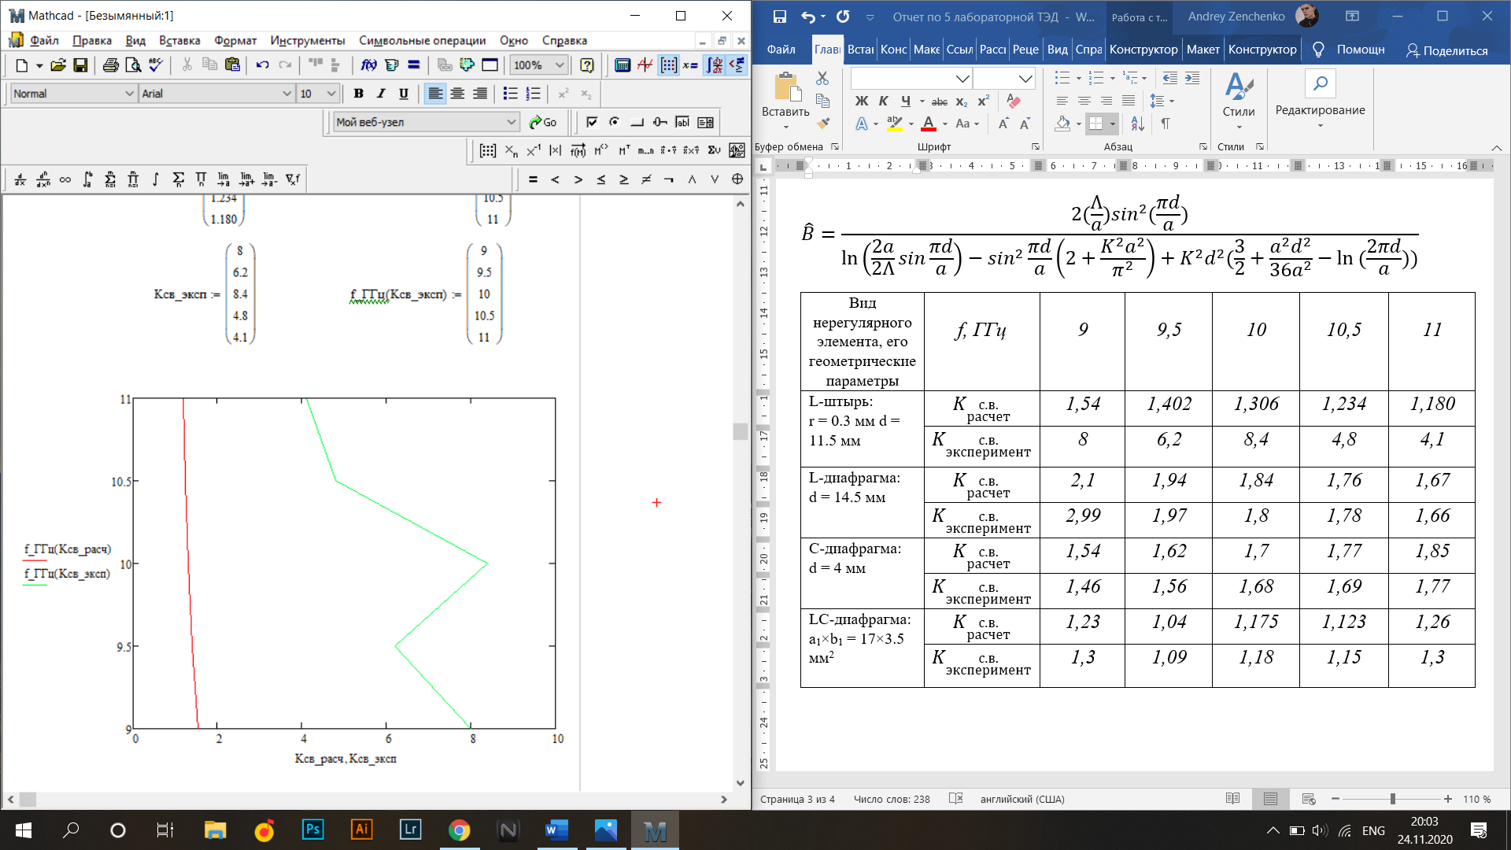This screenshot has width=1511, height=850.
Task: Switch to Word Вид tab
Action: (x=1058, y=50)
